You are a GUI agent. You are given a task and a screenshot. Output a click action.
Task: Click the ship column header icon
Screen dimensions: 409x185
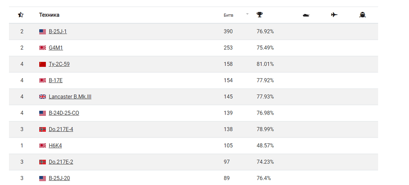click(362, 15)
